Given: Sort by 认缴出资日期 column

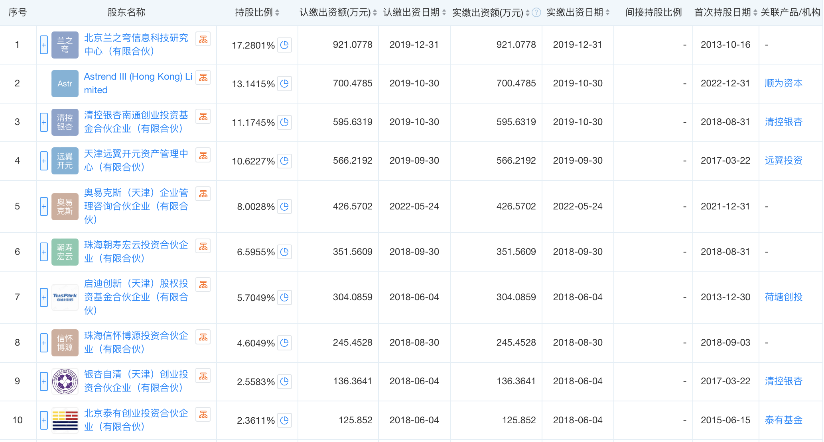Looking at the screenshot, I should [x=444, y=13].
